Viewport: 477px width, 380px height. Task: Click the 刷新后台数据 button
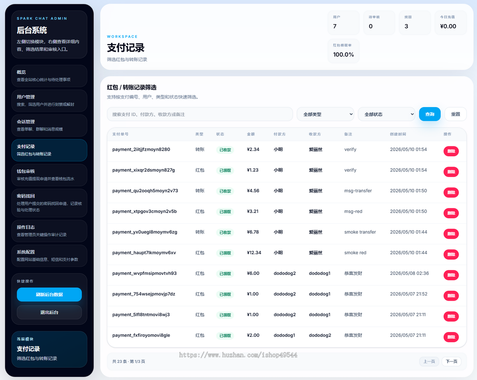coord(49,294)
